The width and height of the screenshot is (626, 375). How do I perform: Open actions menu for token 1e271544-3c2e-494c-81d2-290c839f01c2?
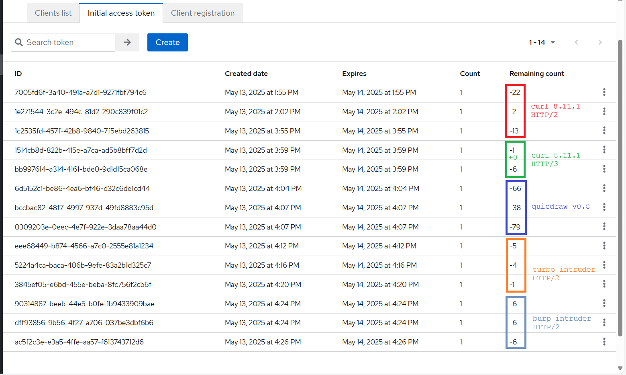click(x=604, y=111)
